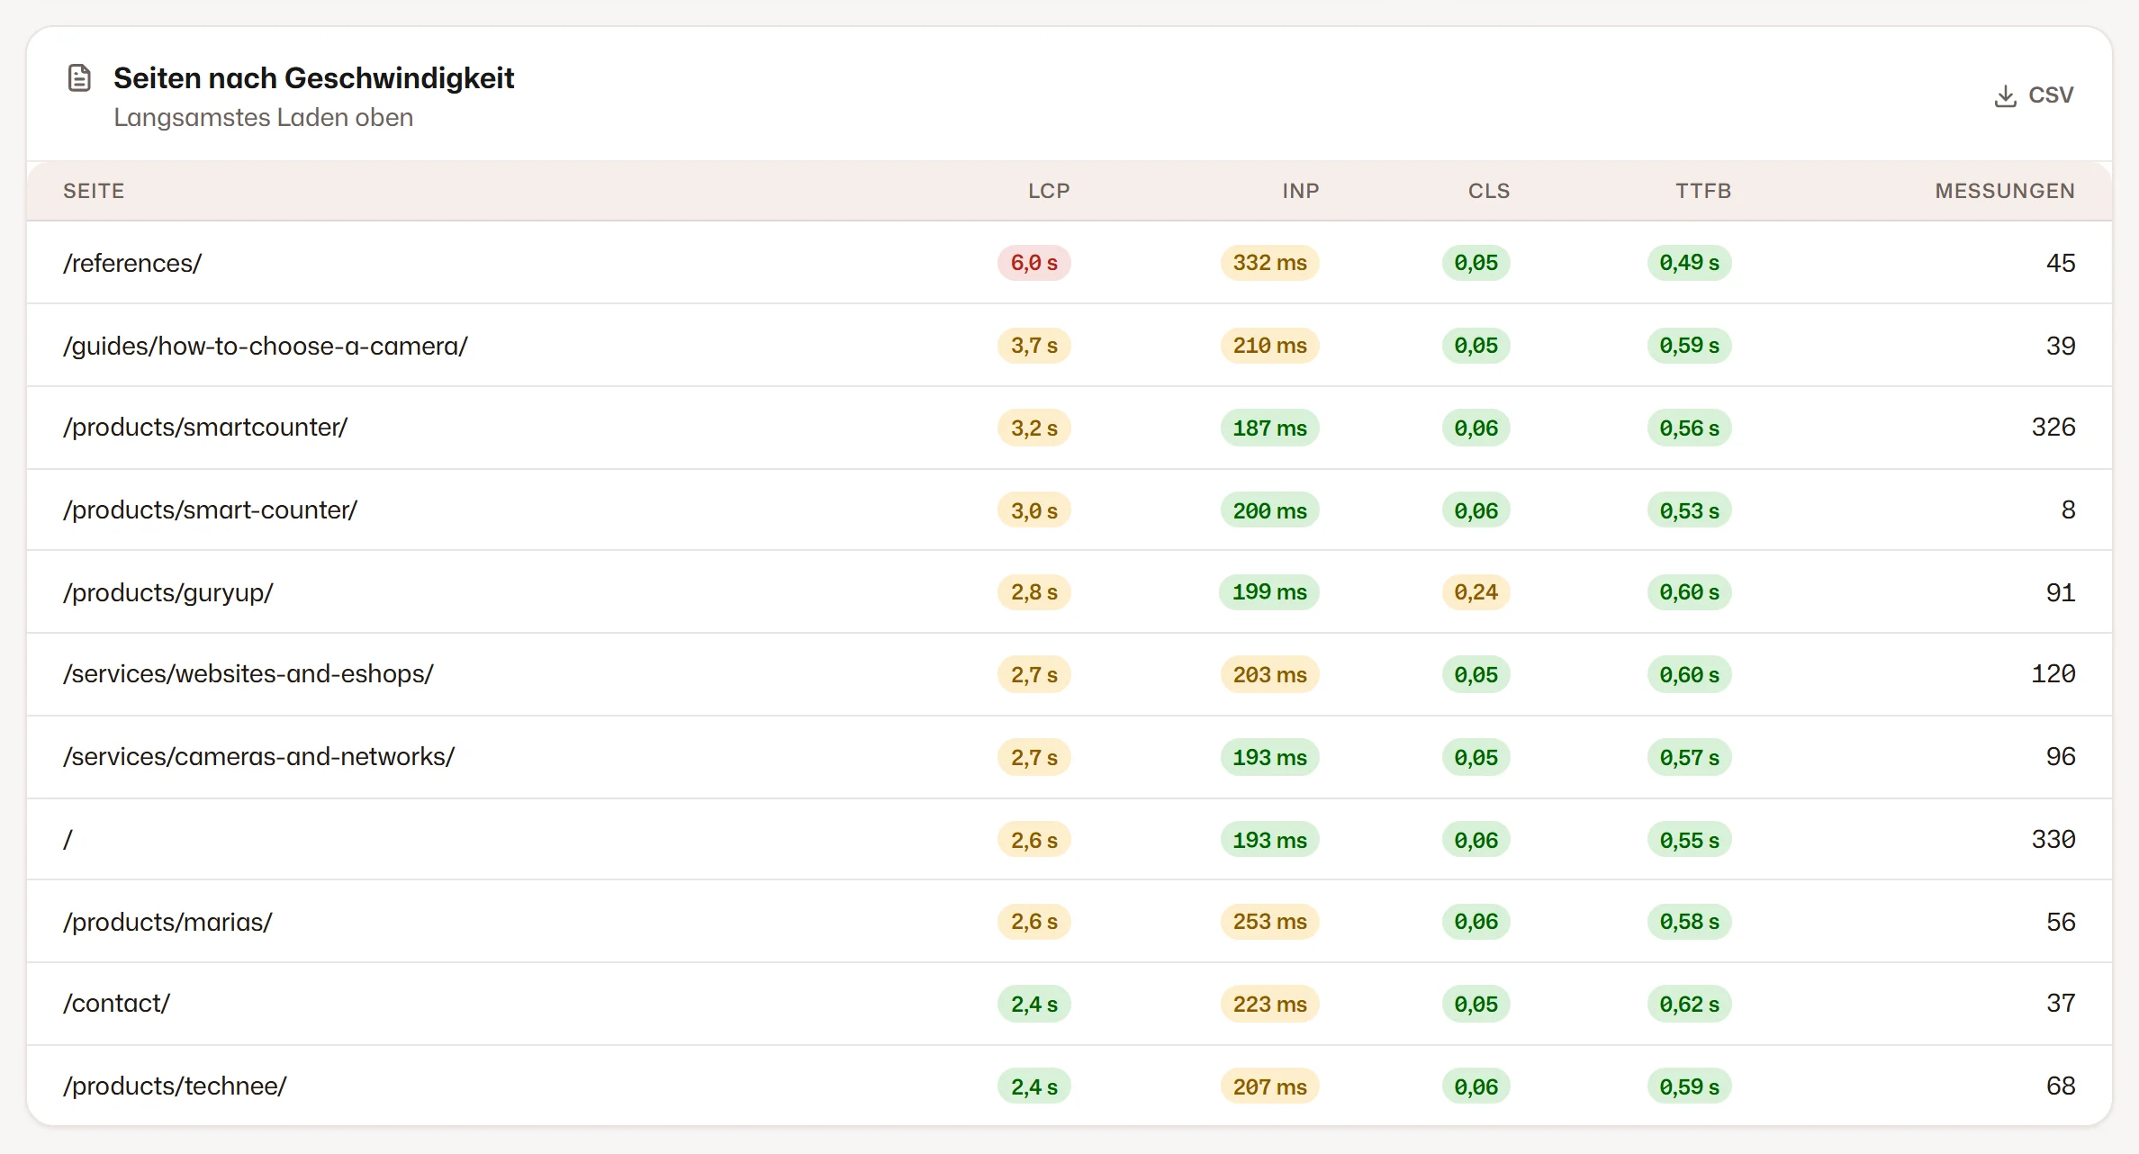Screen dimensions: 2139x1154
Task: Click the 0,49 s TTFB badge
Action: pyautogui.click(x=1689, y=263)
